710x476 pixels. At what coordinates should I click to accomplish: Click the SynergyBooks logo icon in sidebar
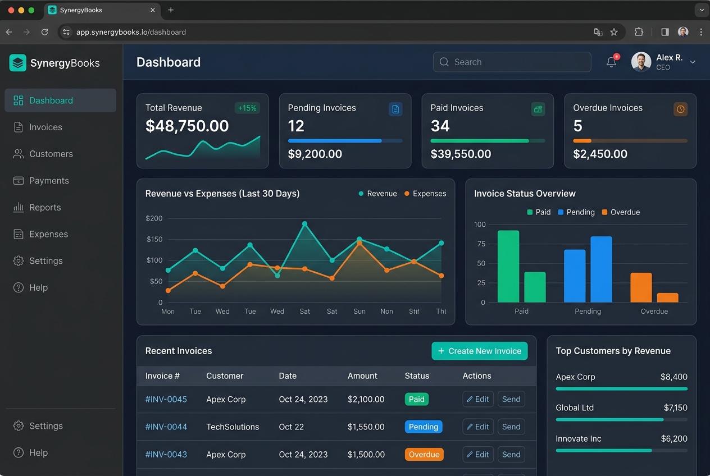coord(18,63)
